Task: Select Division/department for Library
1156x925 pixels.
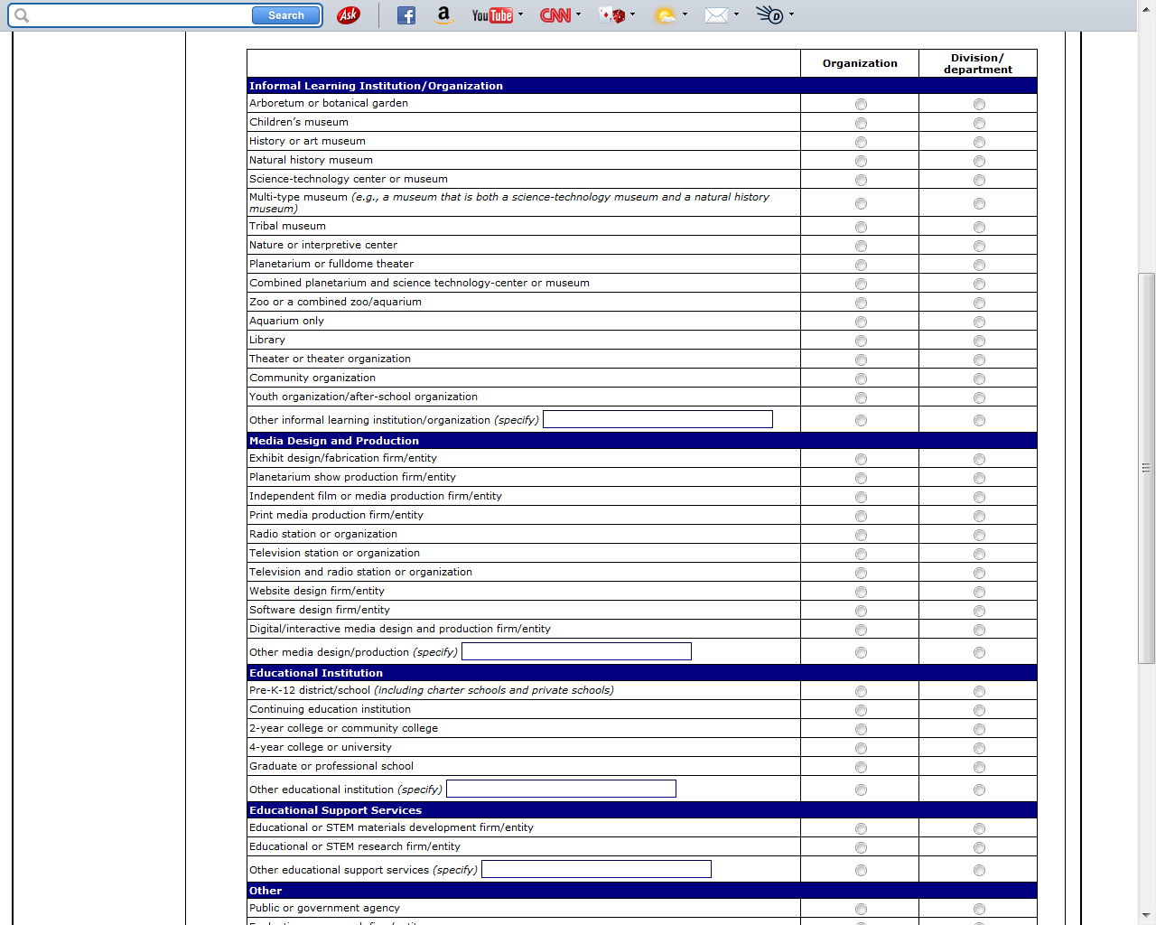Action: pyautogui.click(x=979, y=341)
